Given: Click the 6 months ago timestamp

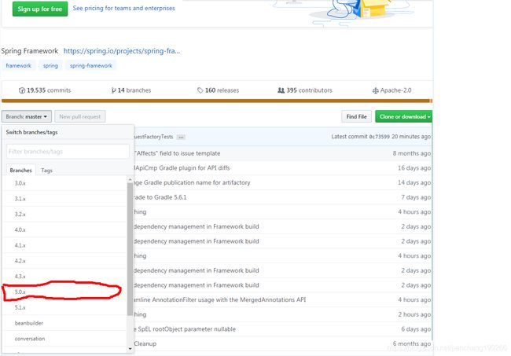Looking at the screenshot, I should [x=412, y=343].
